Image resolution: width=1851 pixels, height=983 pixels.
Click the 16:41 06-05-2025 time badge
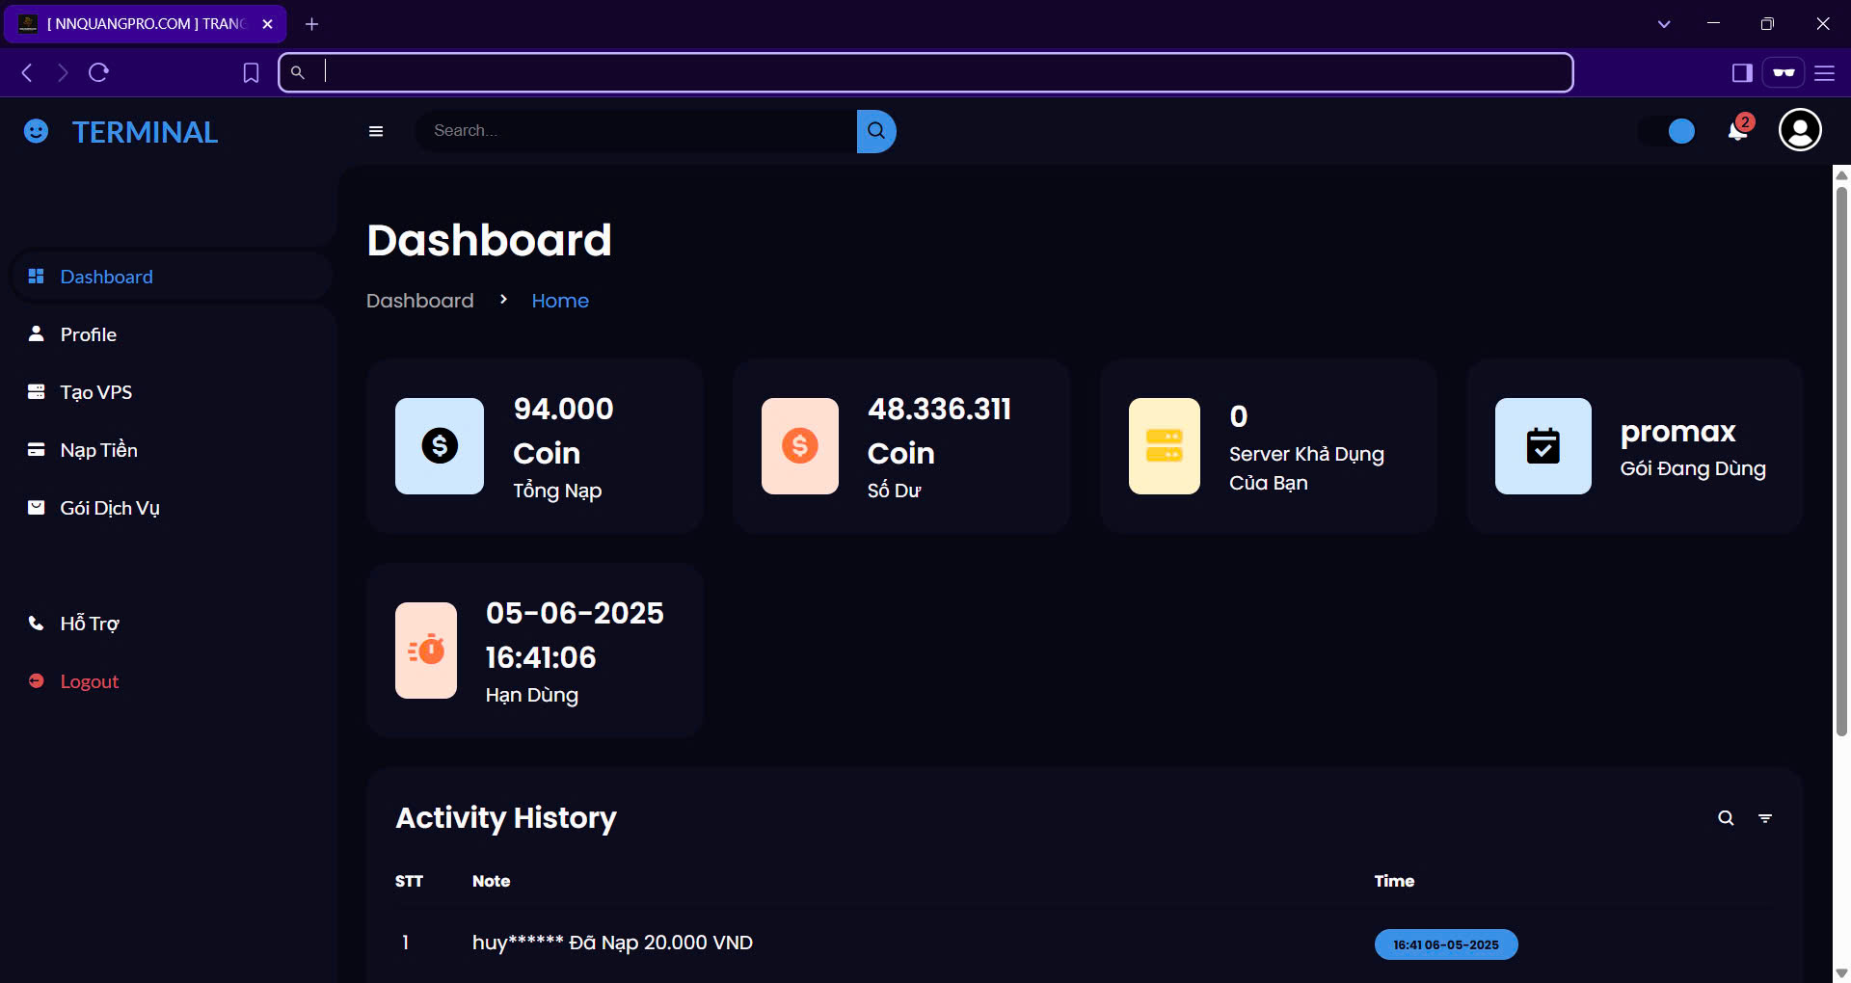1445,944
